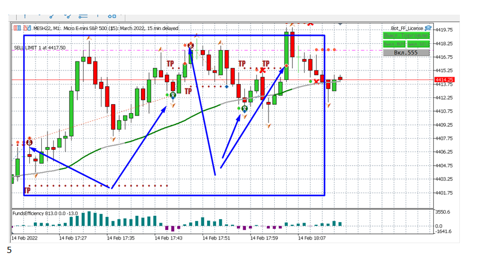483x262 pixels.
Task: Click price scale value 4419.75
Action: 444,30
